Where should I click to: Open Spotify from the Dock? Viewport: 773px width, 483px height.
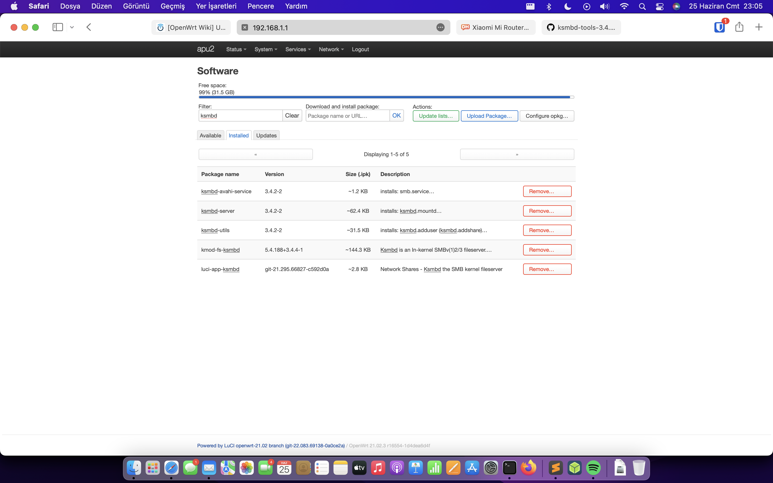pyautogui.click(x=593, y=468)
